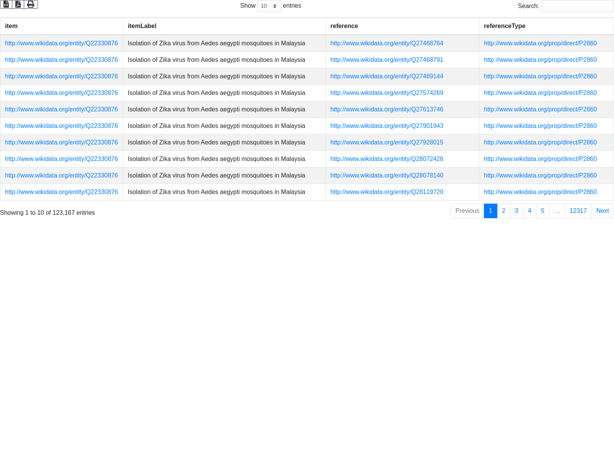
Task: Open item Q22330876 link in Q27613746 row
Action: [61, 109]
